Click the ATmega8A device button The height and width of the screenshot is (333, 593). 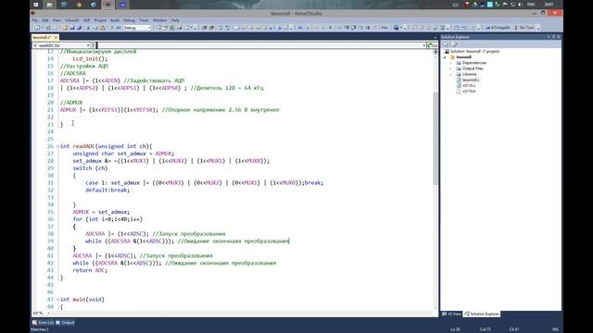tap(498, 28)
